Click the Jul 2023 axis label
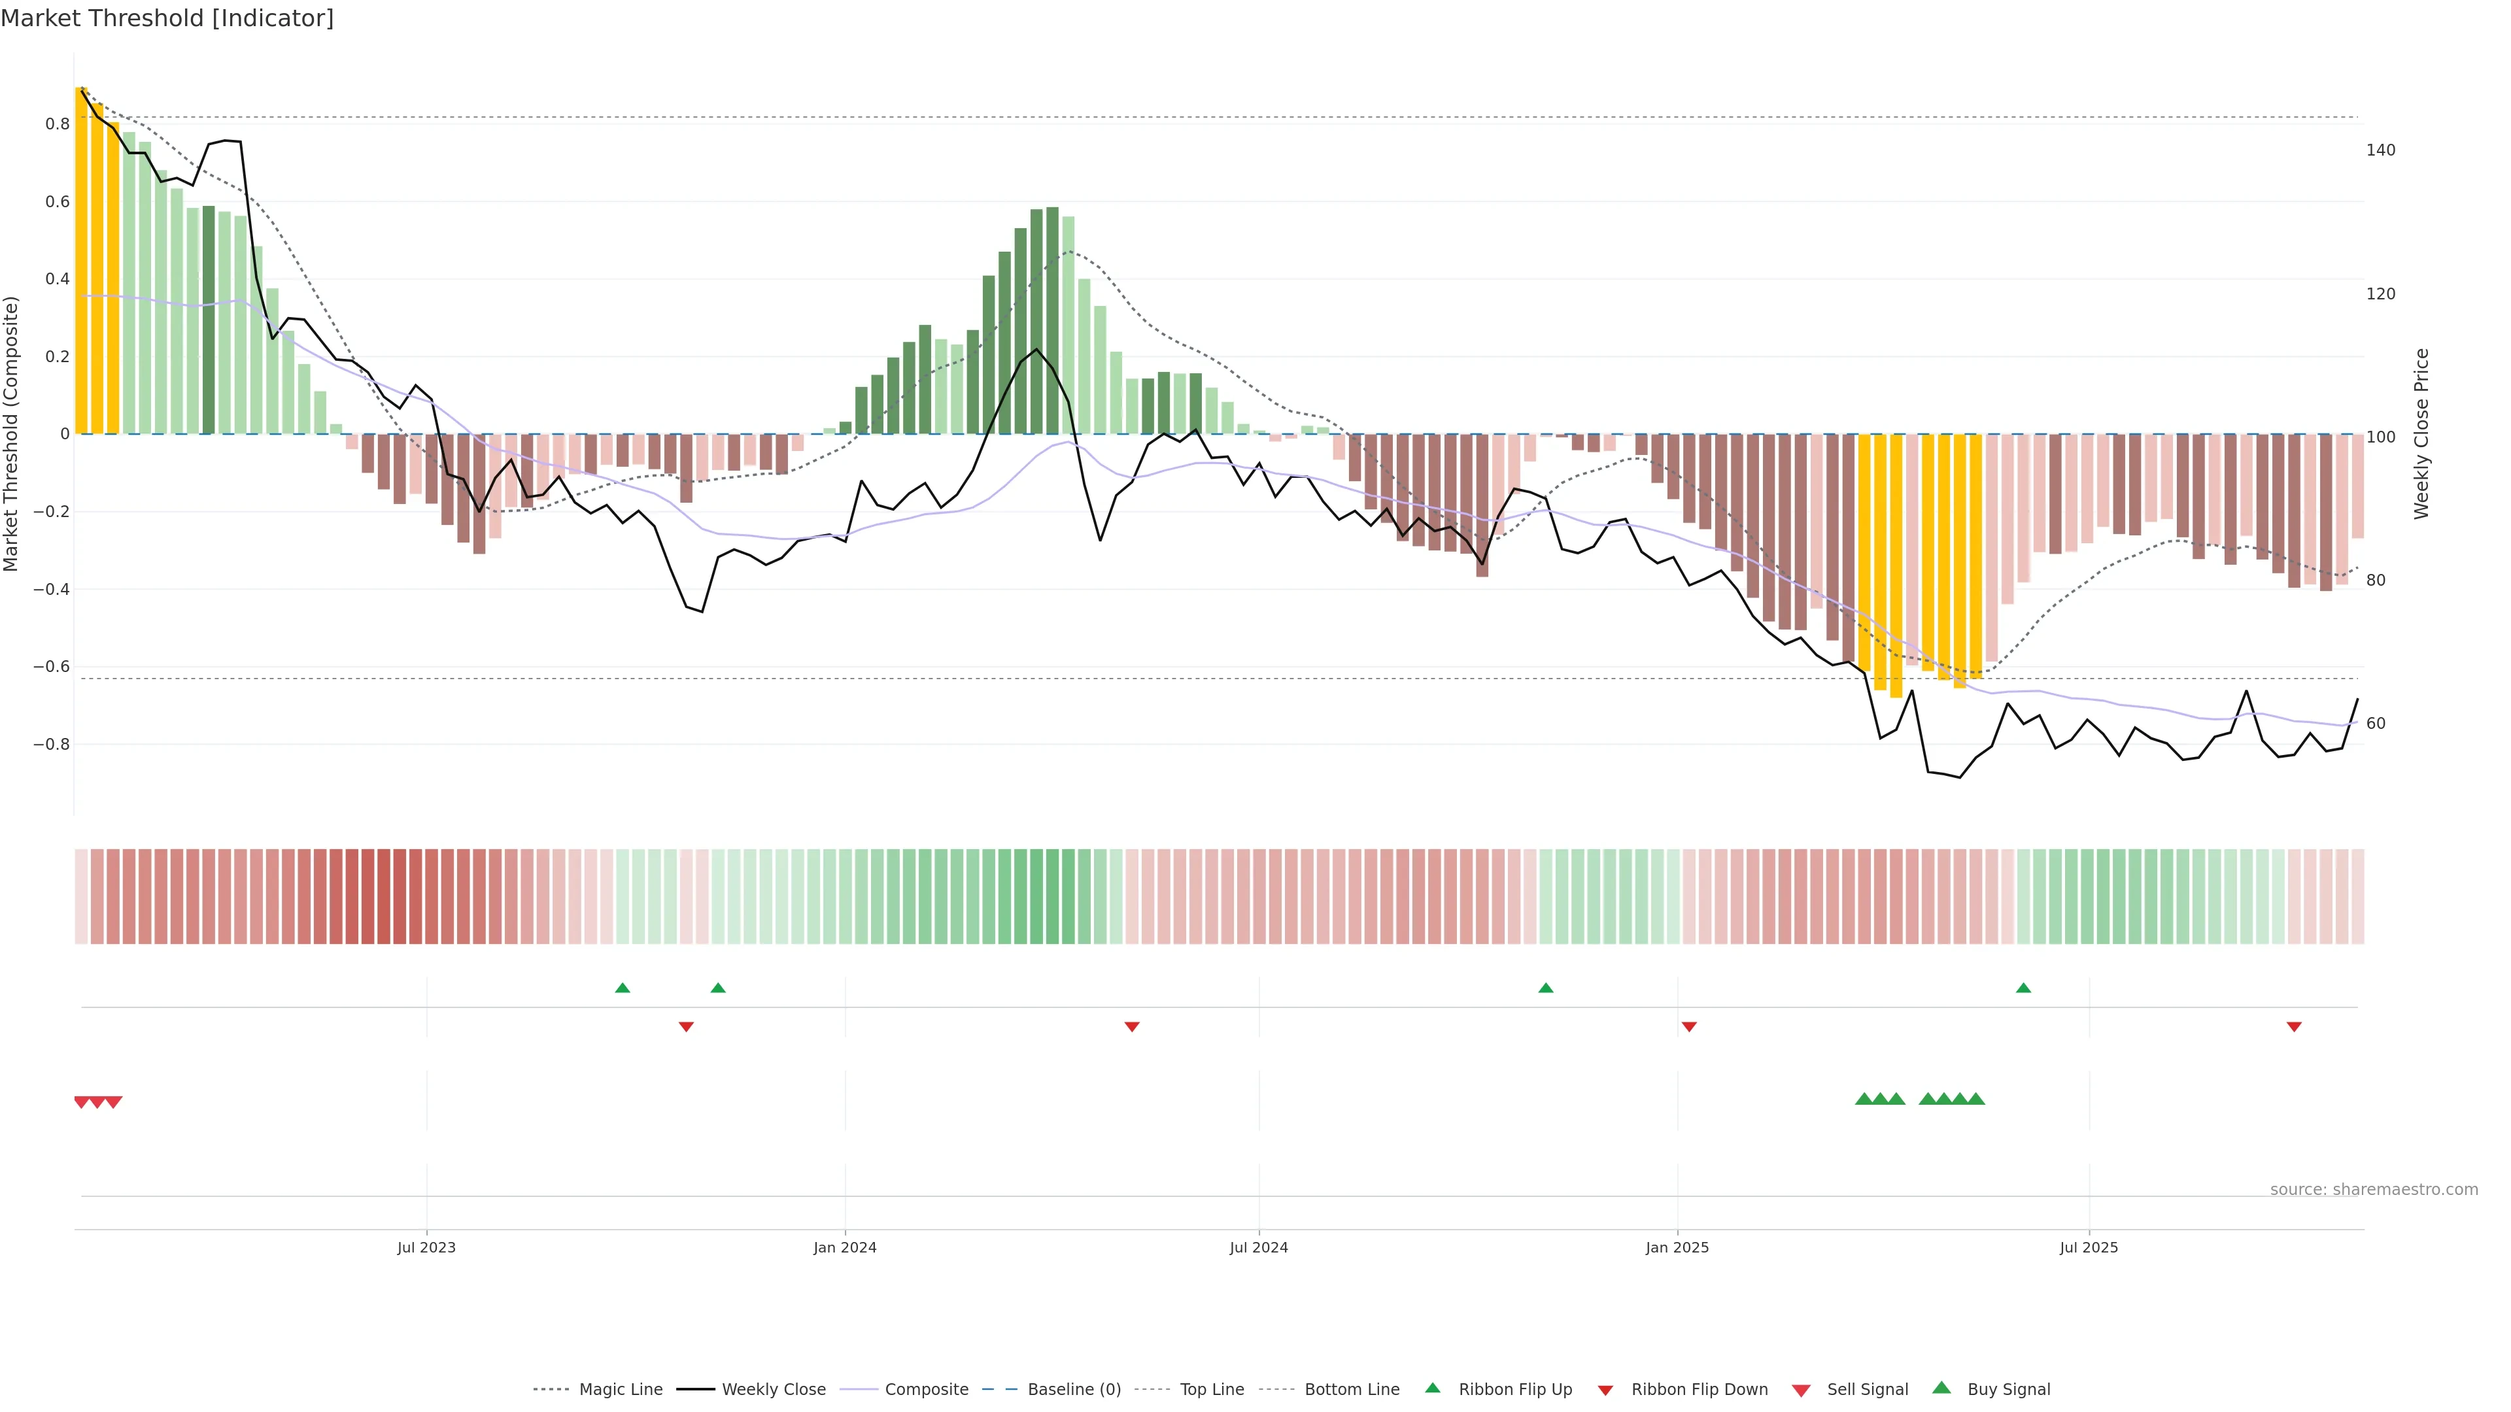 coord(426,1247)
